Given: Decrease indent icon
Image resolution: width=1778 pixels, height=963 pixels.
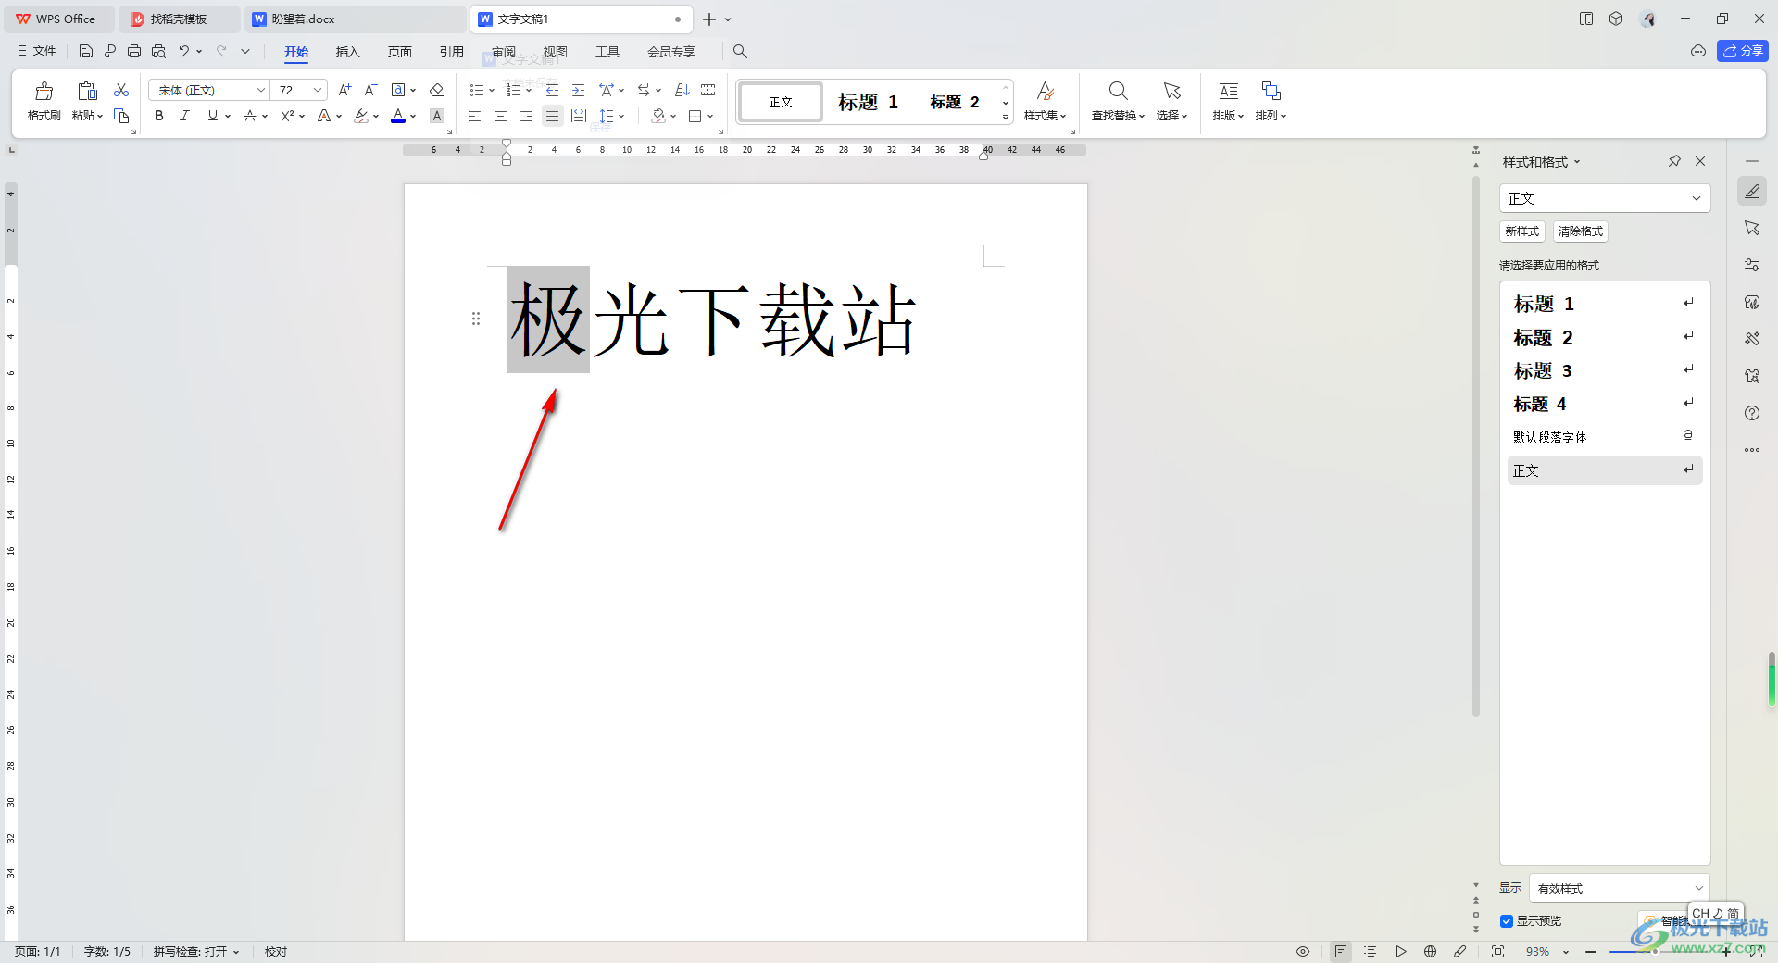Looking at the screenshot, I should pyautogui.click(x=552, y=90).
